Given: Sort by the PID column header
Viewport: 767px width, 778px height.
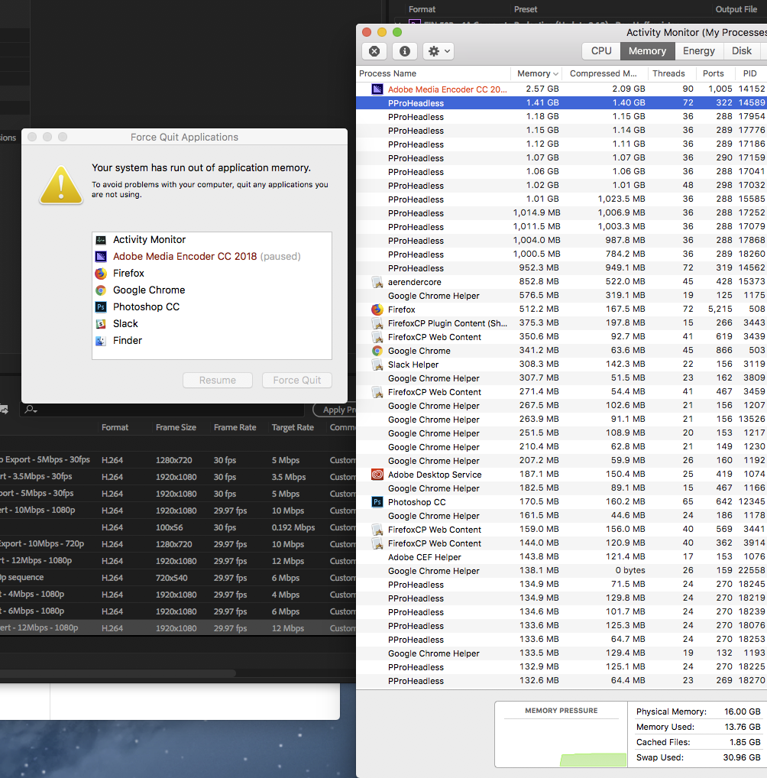Looking at the screenshot, I should tap(749, 73).
